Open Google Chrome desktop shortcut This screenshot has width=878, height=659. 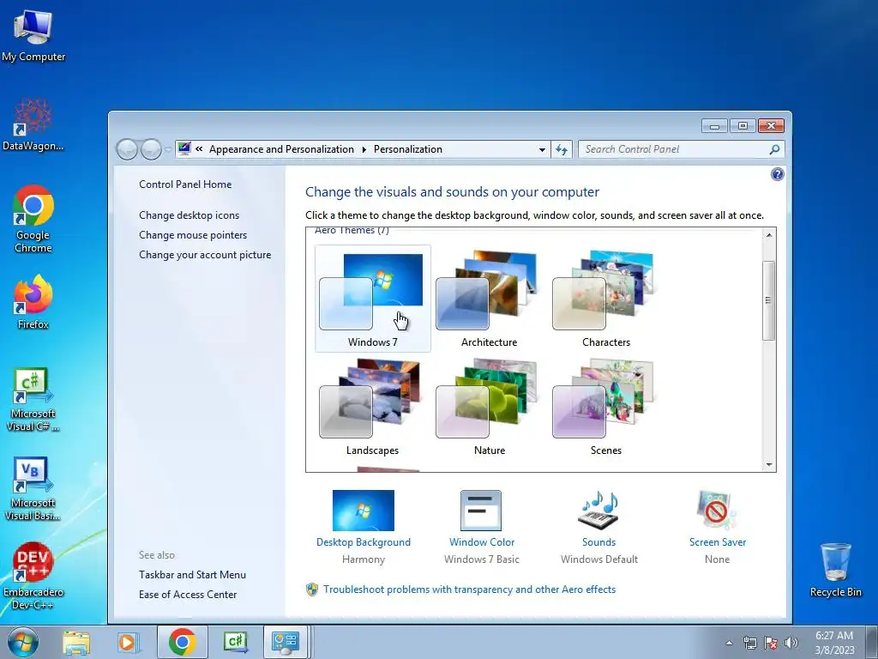(33, 219)
